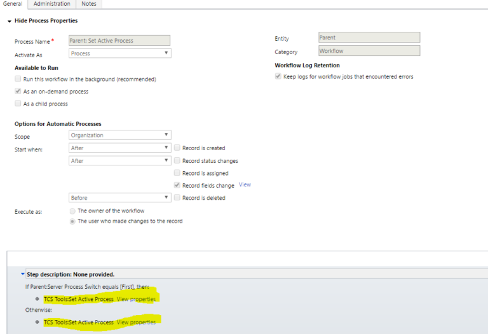Viewport: 488px width, 334px height.
Task: Open the Scope Organization dropdown
Action: point(120,135)
